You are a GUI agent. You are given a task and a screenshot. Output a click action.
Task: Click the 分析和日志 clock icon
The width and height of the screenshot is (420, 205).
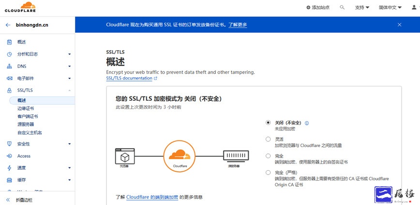pos(9,54)
